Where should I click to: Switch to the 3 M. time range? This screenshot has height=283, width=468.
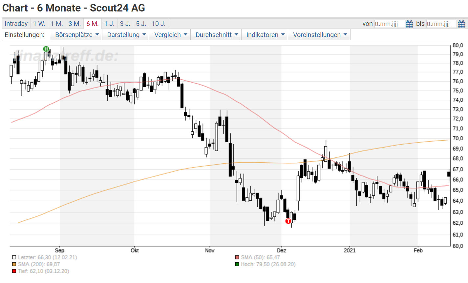point(74,24)
